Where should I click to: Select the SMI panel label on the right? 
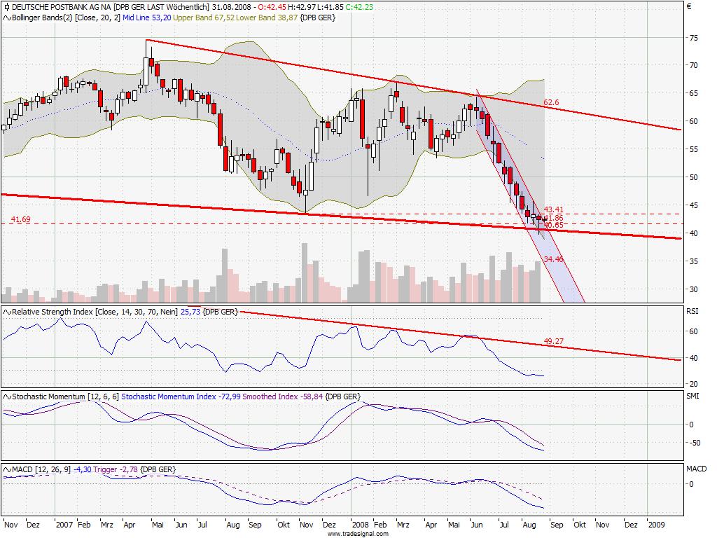[692, 394]
